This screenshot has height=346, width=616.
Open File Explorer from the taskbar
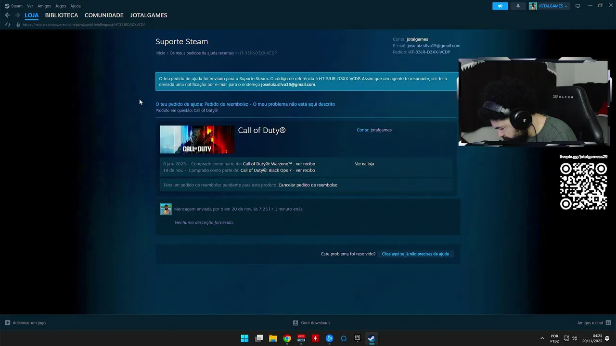click(273, 338)
